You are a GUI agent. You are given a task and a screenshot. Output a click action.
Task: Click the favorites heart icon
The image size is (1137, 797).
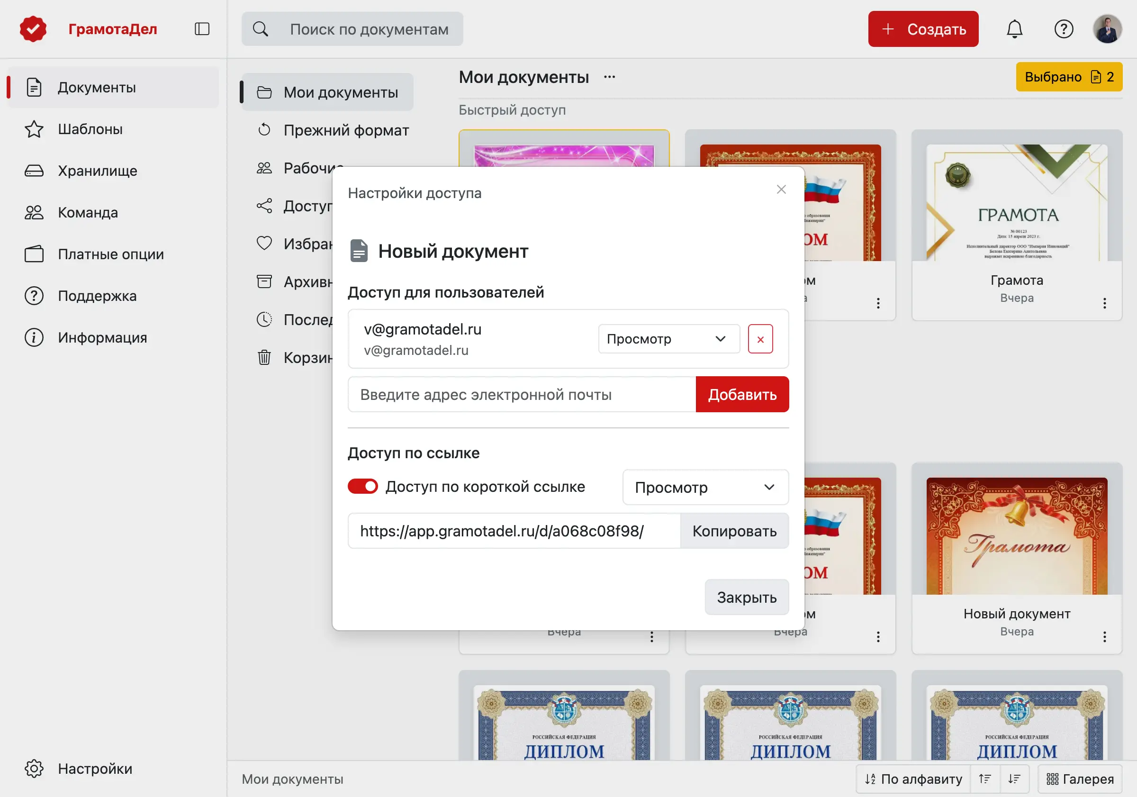click(x=264, y=243)
